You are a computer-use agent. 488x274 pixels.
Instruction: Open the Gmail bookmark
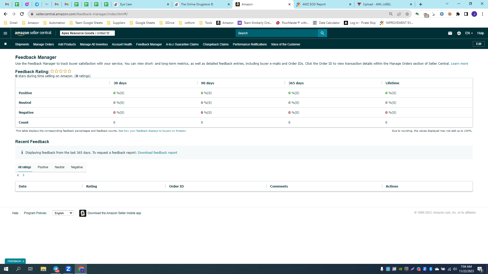11,23
